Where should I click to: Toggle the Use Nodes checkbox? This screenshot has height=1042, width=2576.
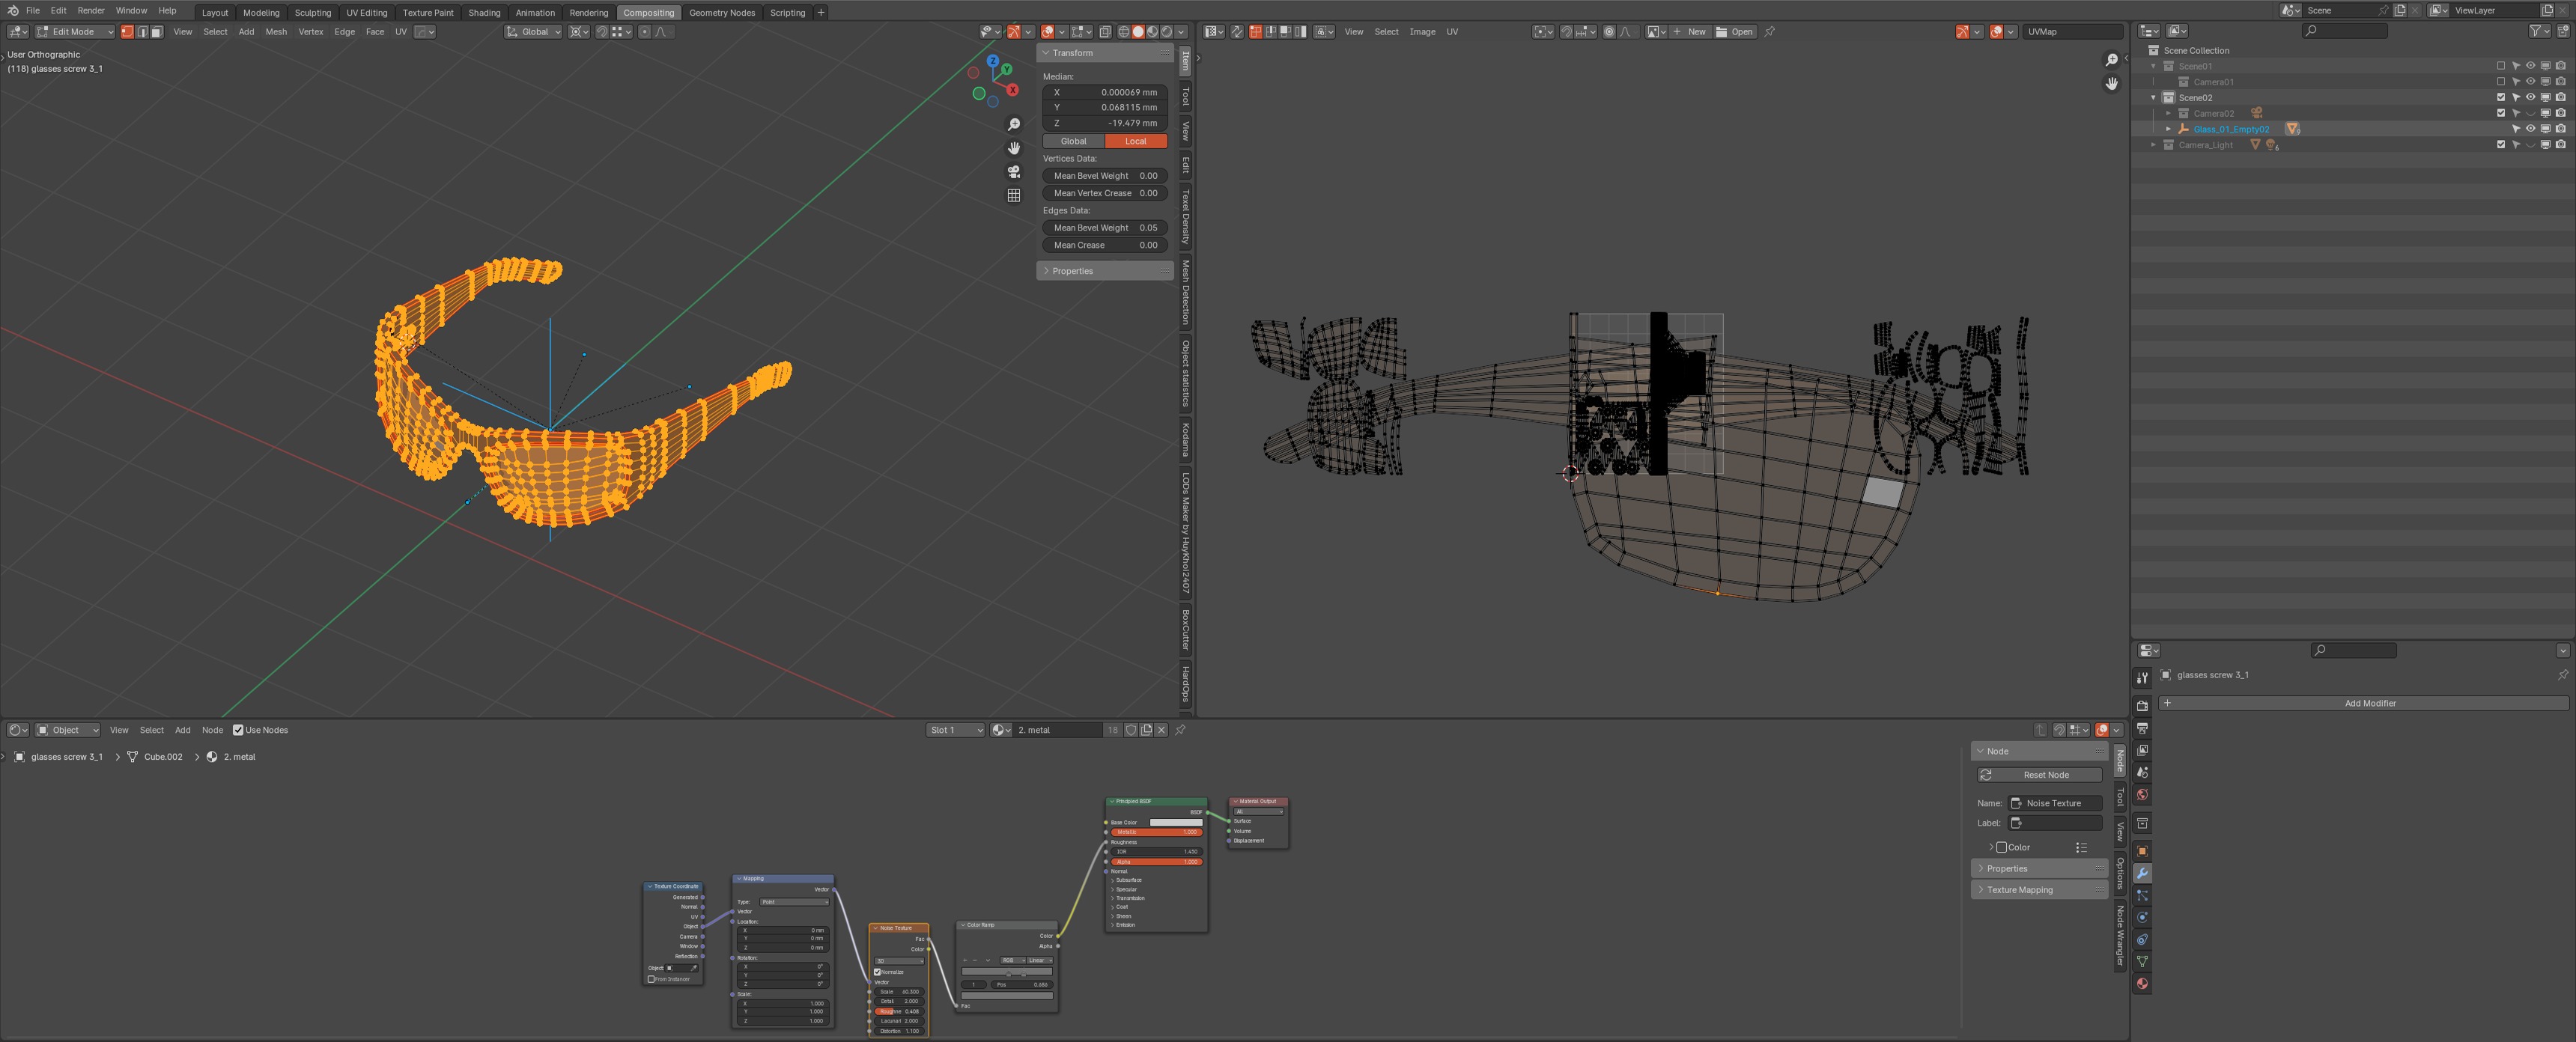238,730
